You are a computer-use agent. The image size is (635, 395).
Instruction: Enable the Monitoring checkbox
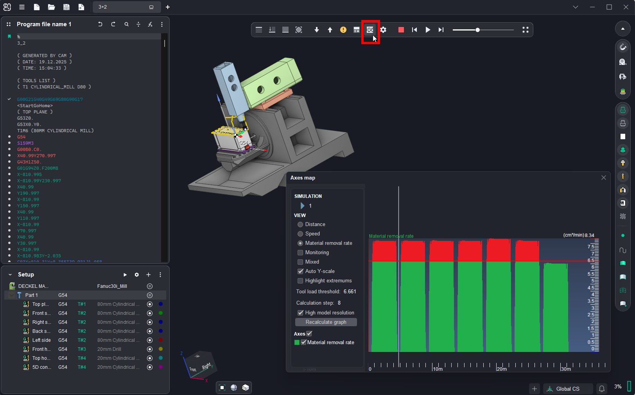click(x=300, y=253)
